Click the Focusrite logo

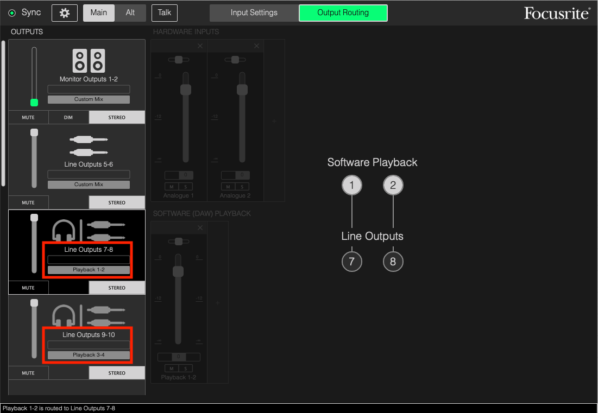pyautogui.click(x=557, y=12)
